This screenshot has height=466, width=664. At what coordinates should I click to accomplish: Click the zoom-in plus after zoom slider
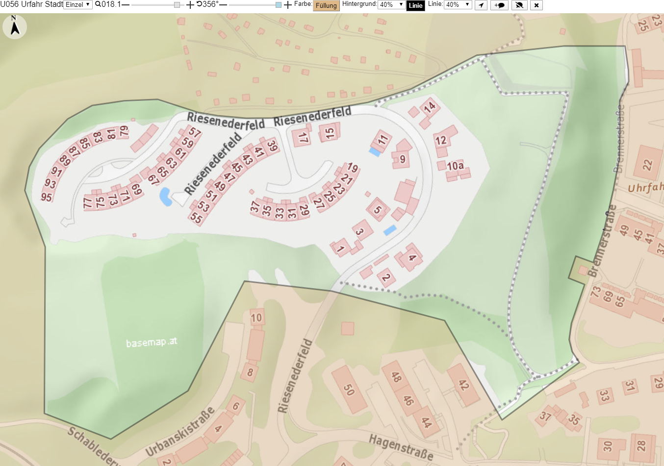[190, 5]
